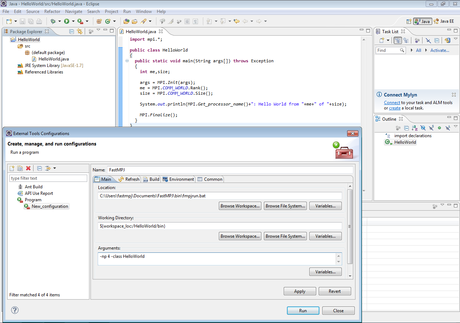Click the Open Task folder icon
The width and height of the screenshot is (460, 323).
pyautogui.click(x=134, y=21)
